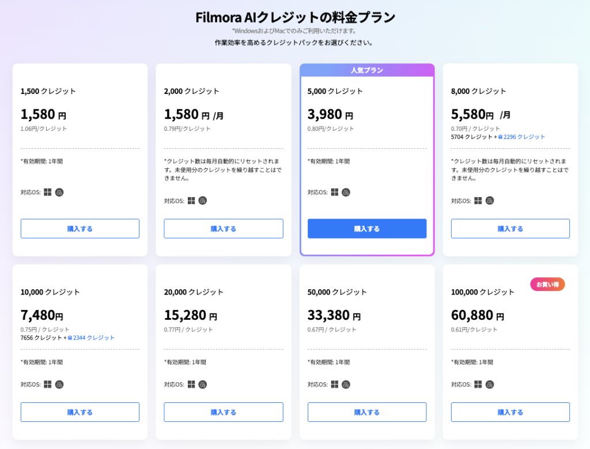
Task: Open the 2296 クレジット bonus link
Action: pyautogui.click(x=524, y=137)
